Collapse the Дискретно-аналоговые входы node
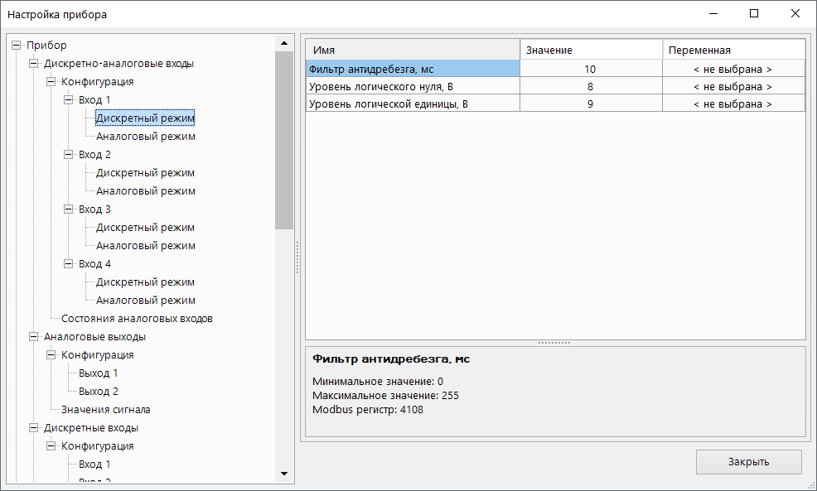The image size is (817, 491). 33,64
